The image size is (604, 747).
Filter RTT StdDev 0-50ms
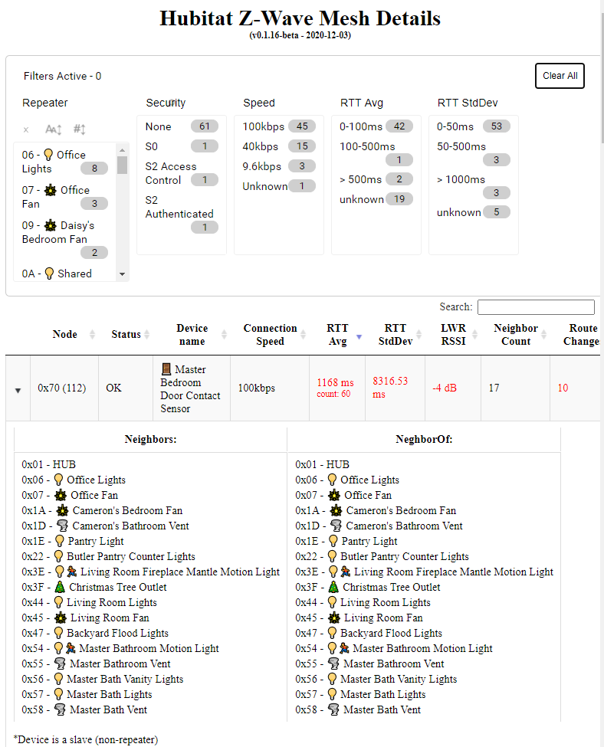point(473,126)
